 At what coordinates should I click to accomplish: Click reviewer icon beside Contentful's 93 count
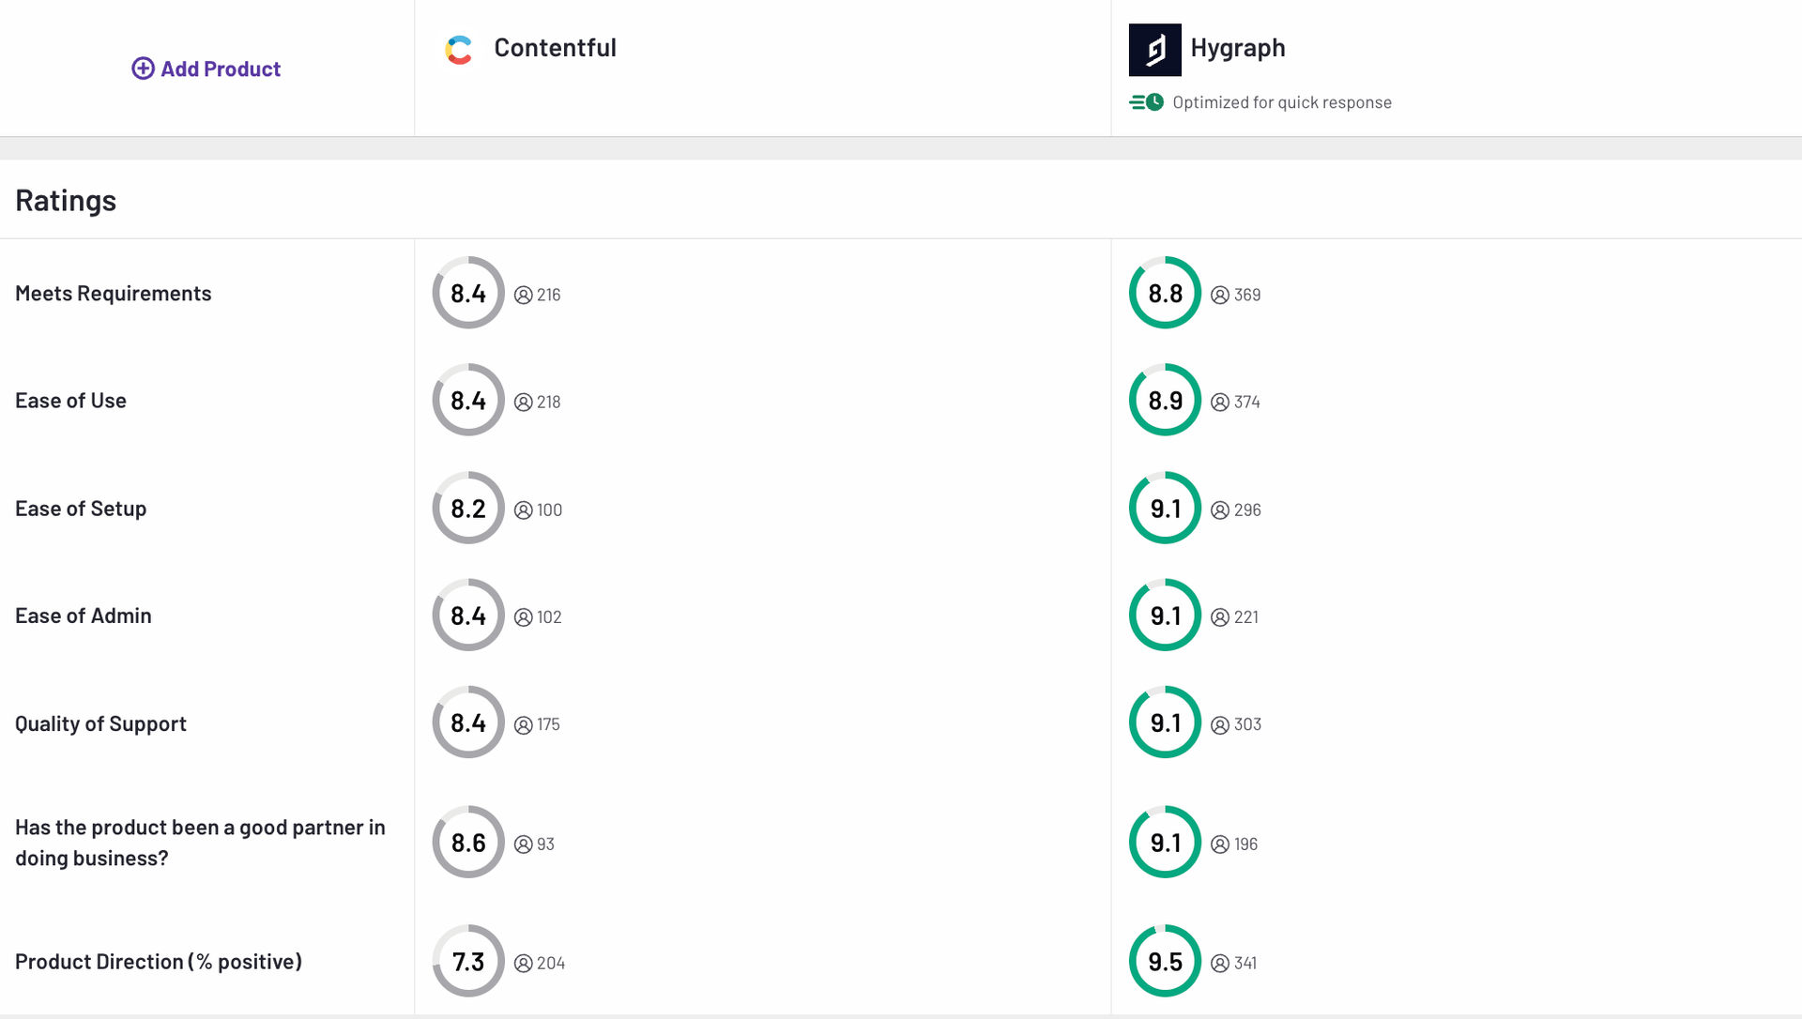tap(523, 844)
